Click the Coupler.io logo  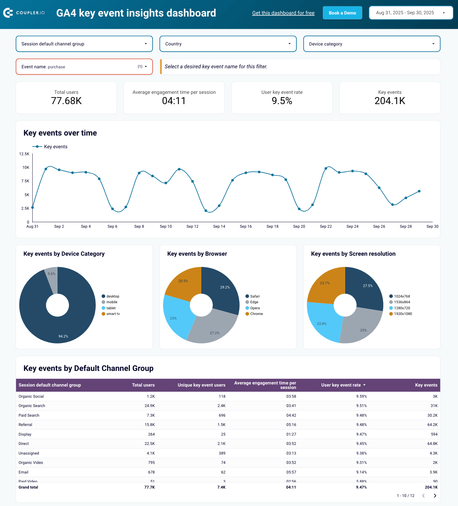tap(24, 13)
